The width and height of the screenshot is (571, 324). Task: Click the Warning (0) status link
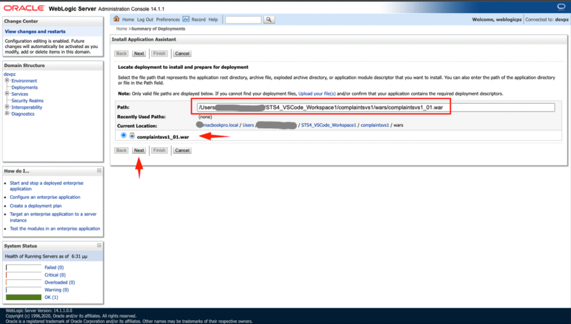click(56, 290)
